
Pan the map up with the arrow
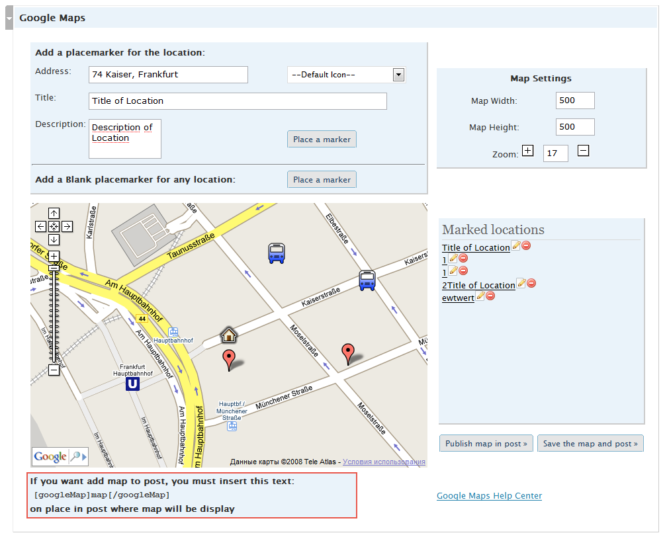54,213
